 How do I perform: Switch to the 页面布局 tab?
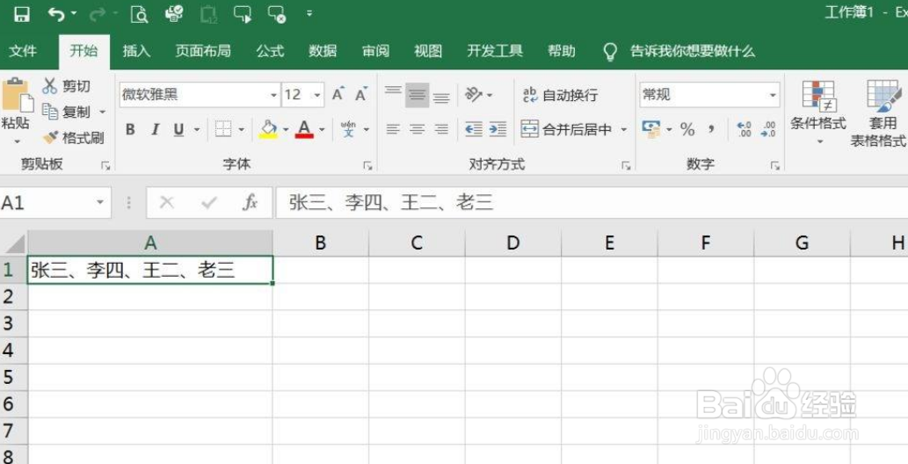203,51
